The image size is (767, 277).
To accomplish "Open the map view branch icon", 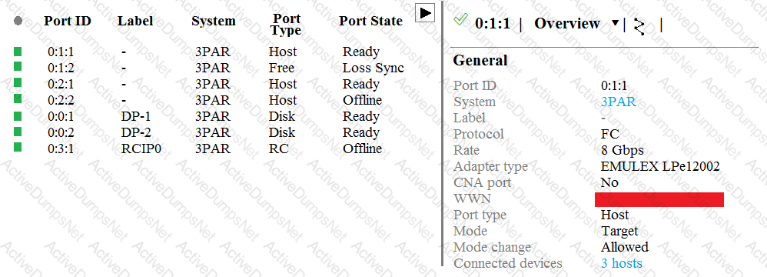I will point(639,26).
